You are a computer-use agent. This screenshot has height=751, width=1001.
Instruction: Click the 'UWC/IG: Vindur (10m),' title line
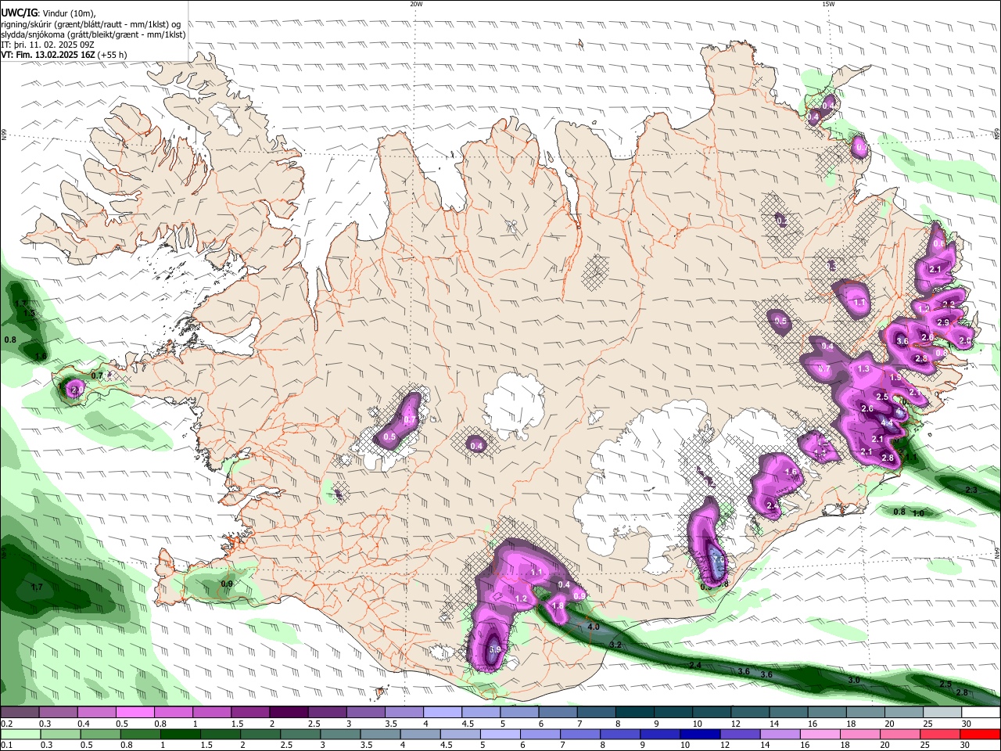click(48, 13)
